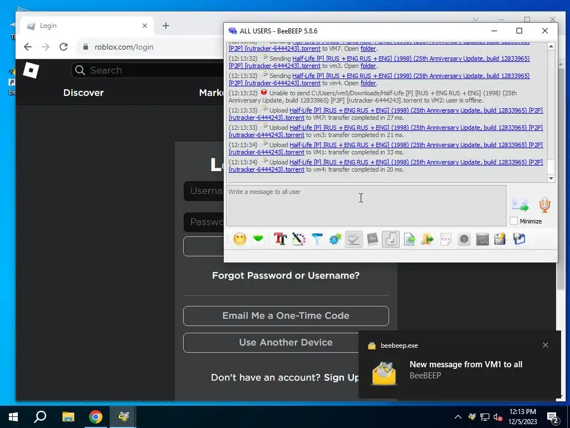Click the network tray icon
The width and height of the screenshot is (570, 428).
(x=485, y=417)
